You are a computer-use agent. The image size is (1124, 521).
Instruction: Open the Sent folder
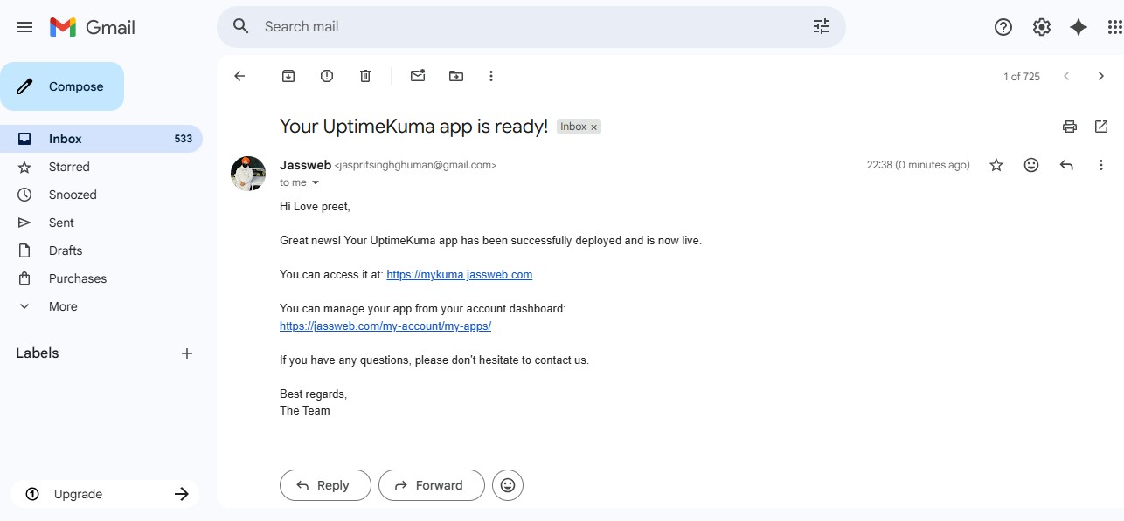click(x=101, y=223)
